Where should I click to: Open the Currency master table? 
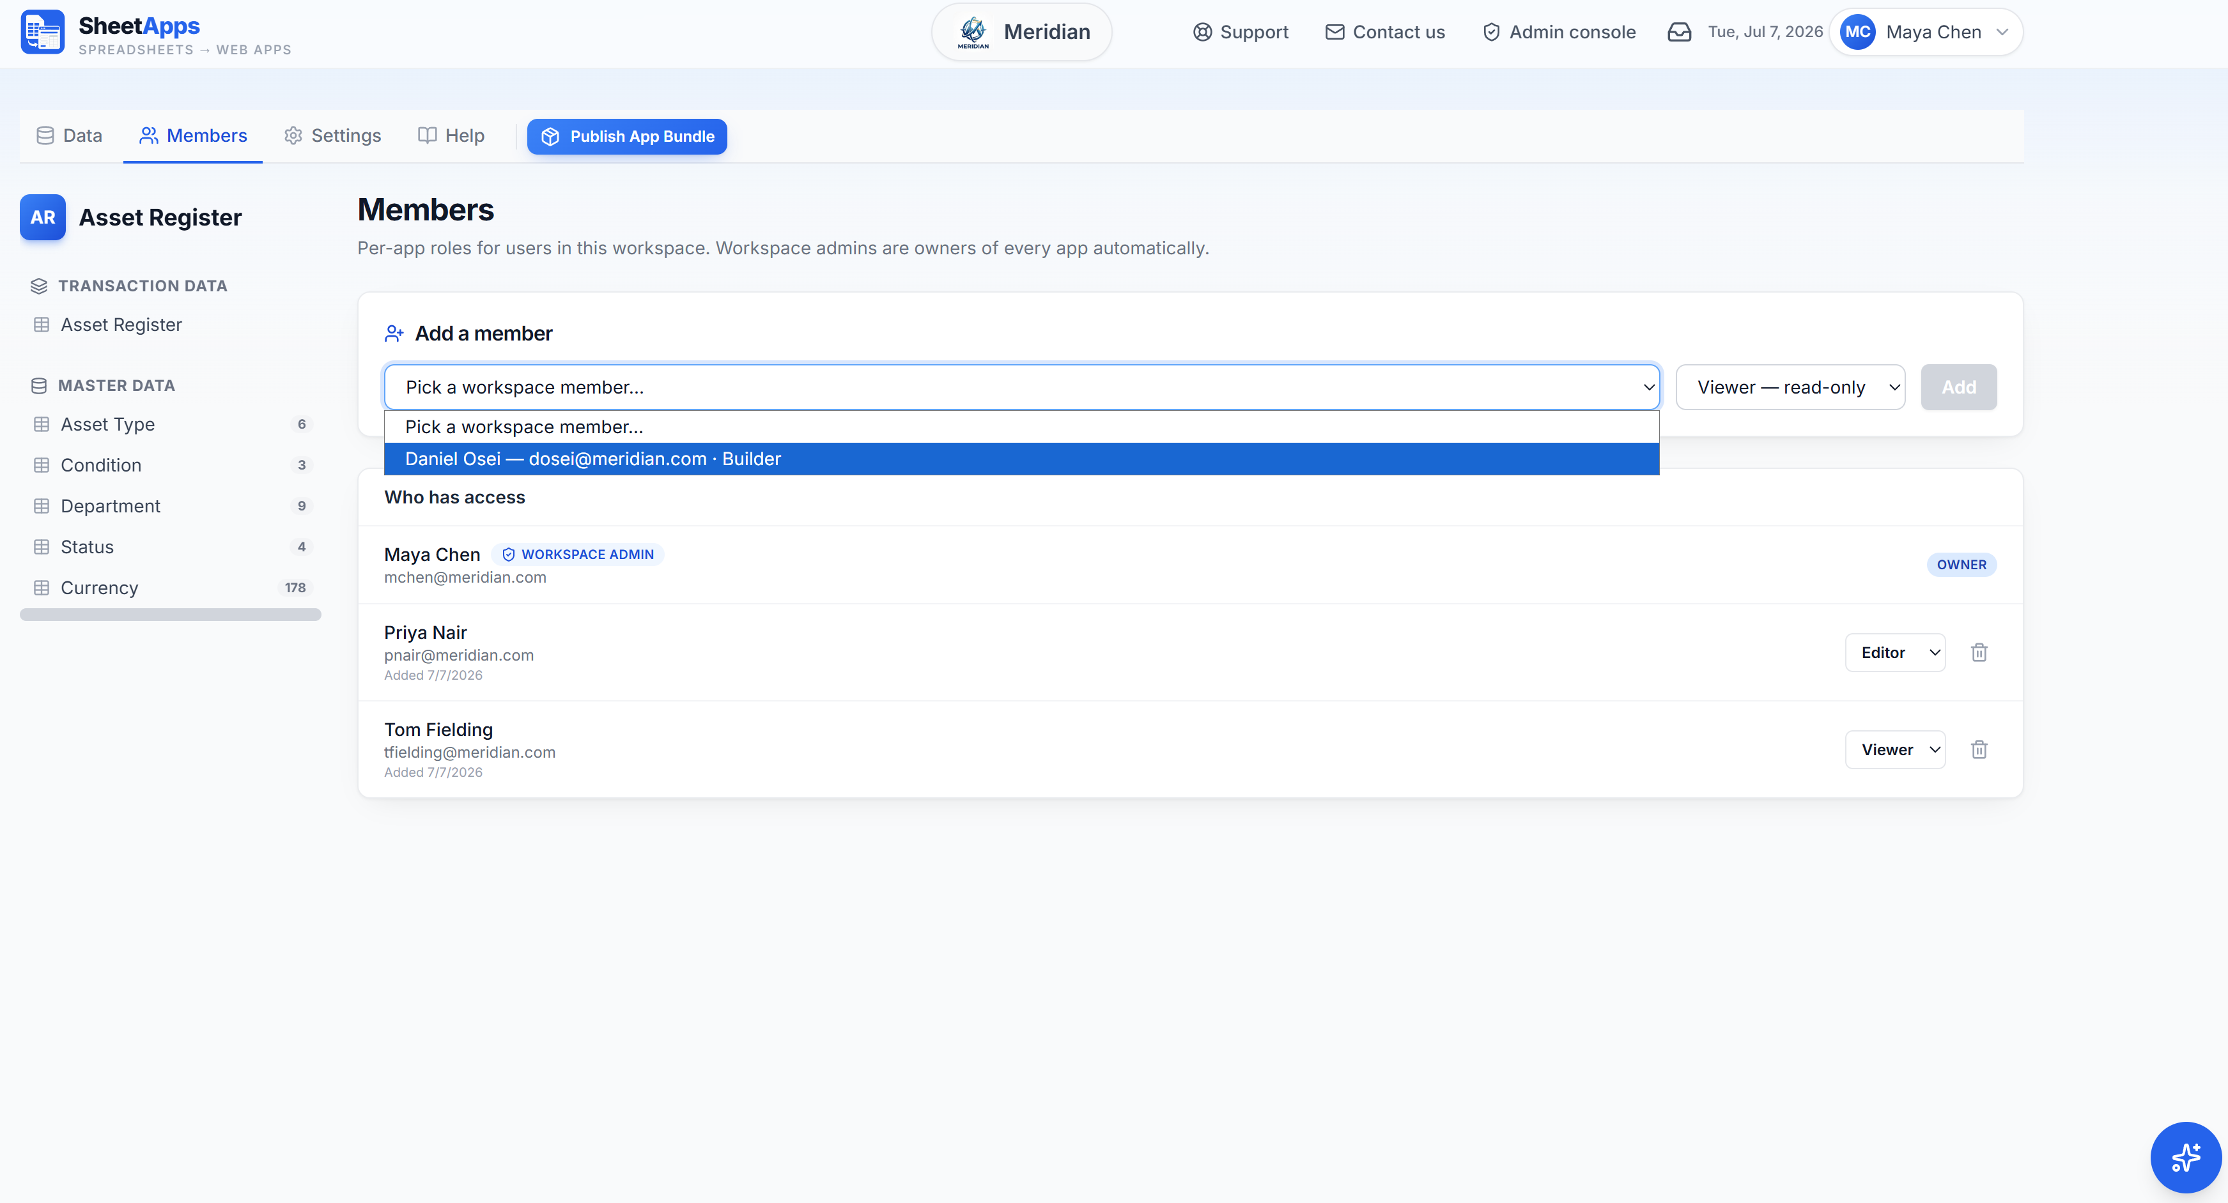click(171, 587)
